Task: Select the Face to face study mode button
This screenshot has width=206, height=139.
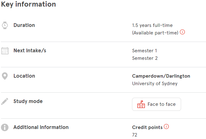Action: coord(157,104)
